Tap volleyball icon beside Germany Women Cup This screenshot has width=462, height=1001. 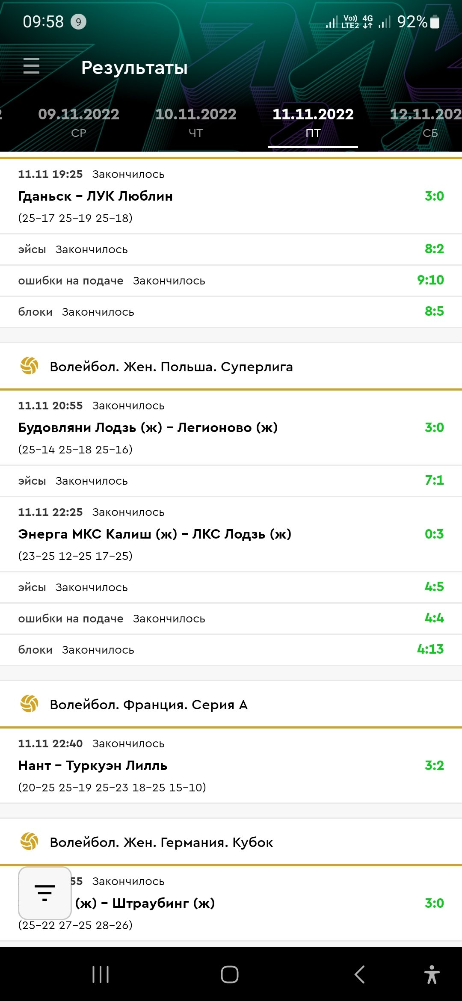click(30, 842)
